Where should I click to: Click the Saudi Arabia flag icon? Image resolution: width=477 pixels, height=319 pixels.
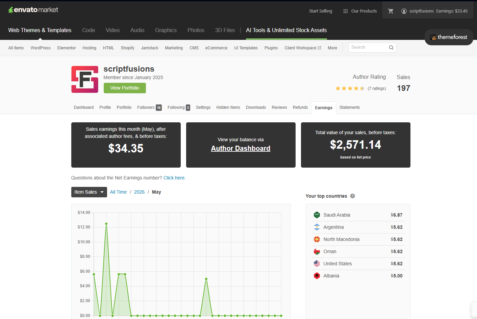coord(317,215)
